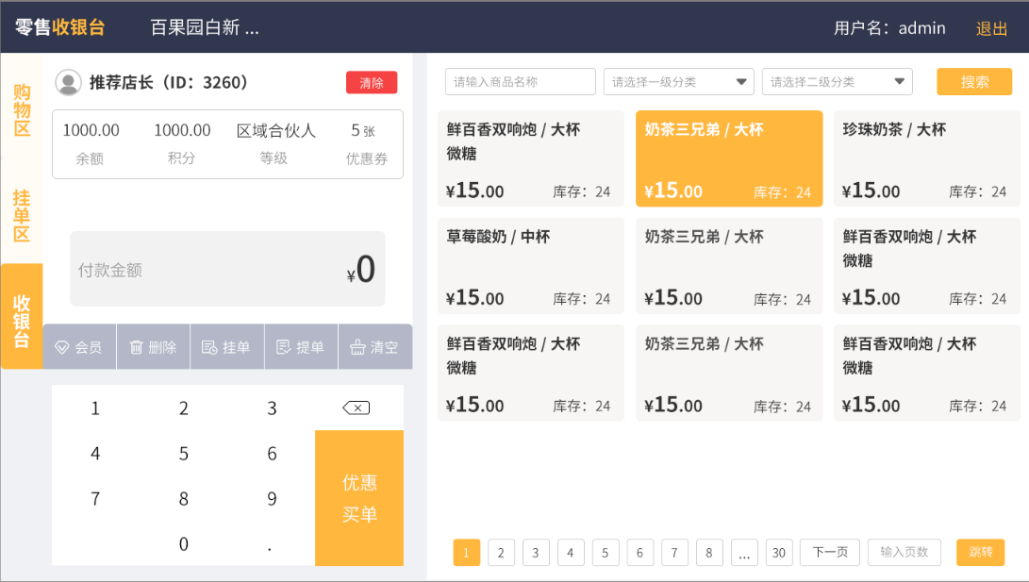This screenshot has width=1029, height=582.
Task: Click the 删除 trash can icon
Action: (136, 347)
